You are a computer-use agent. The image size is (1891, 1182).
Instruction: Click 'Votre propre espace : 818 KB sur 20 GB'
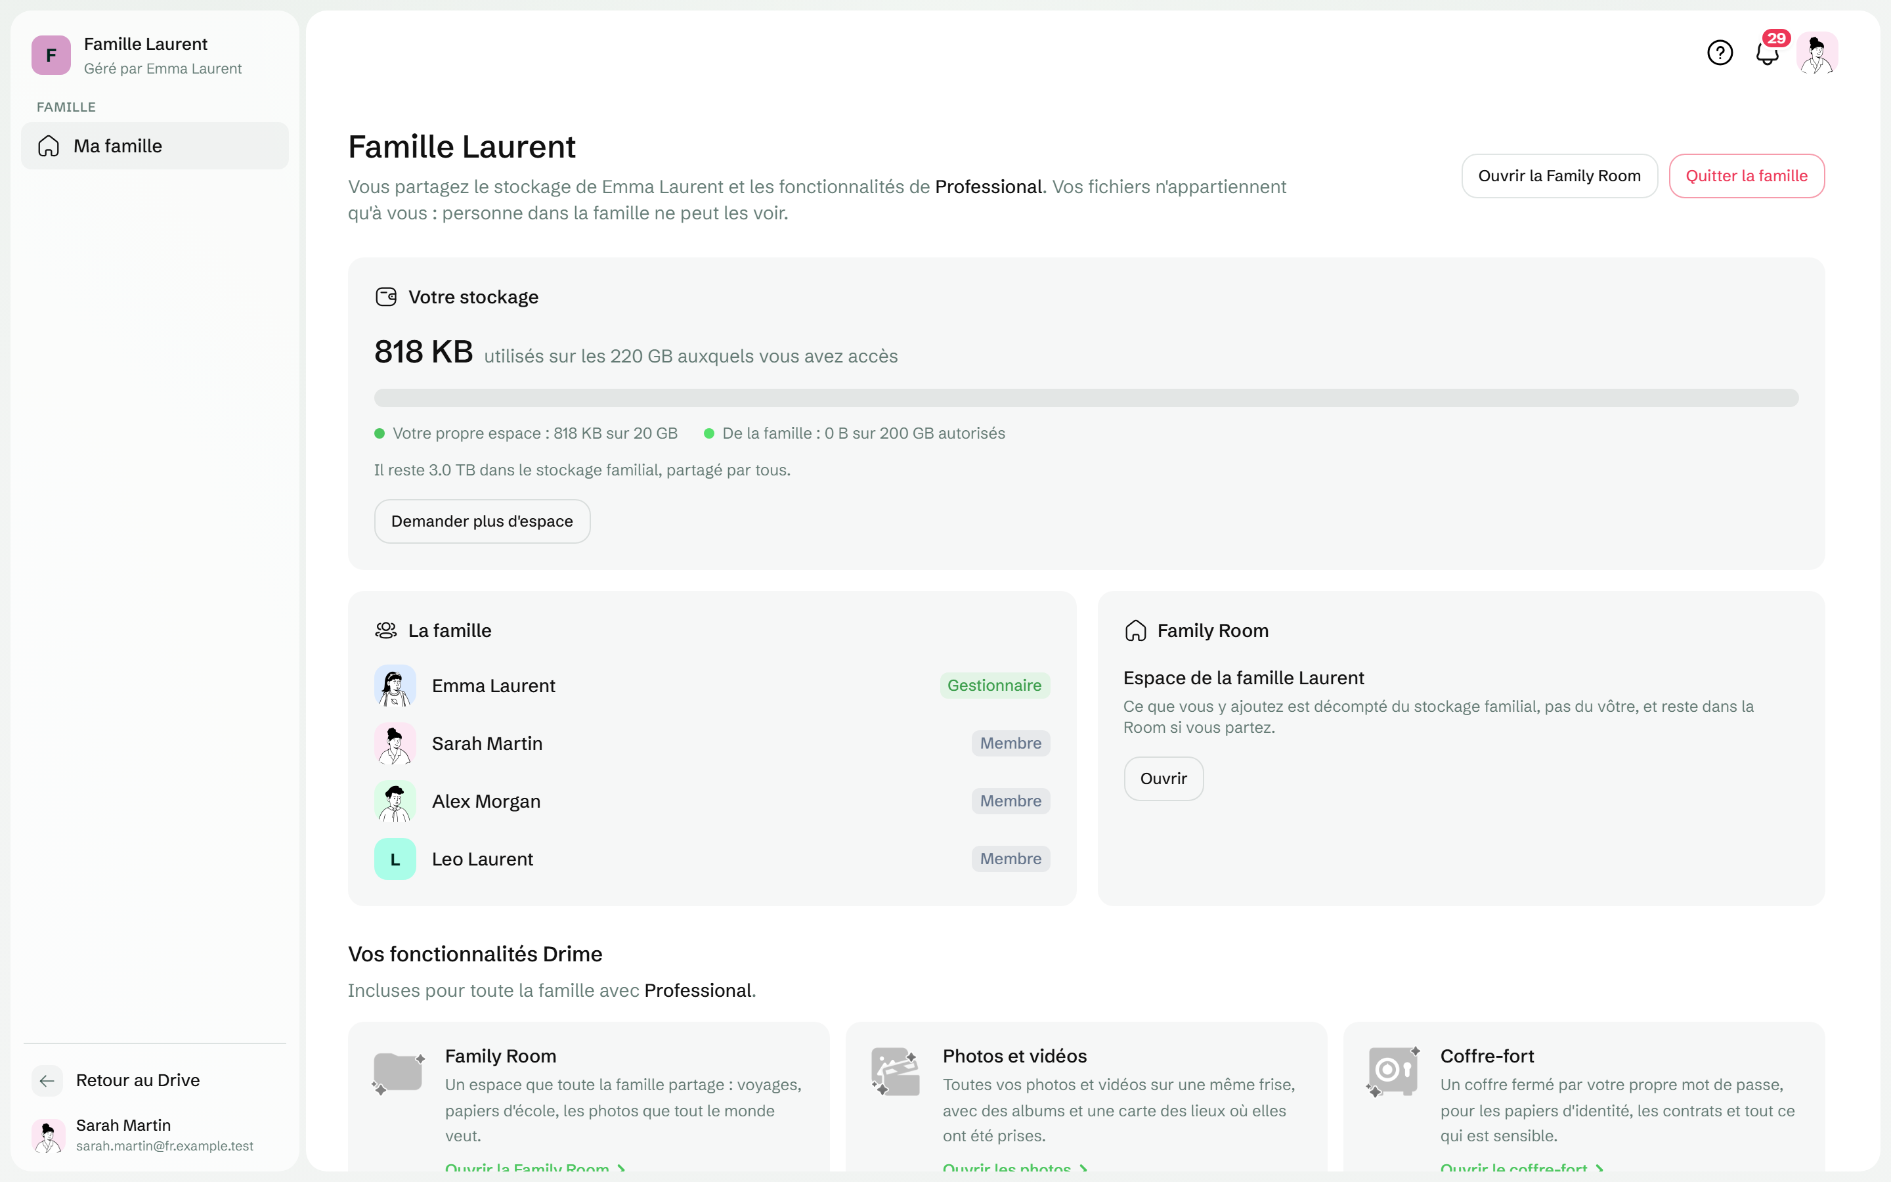click(x=534, y=433)
